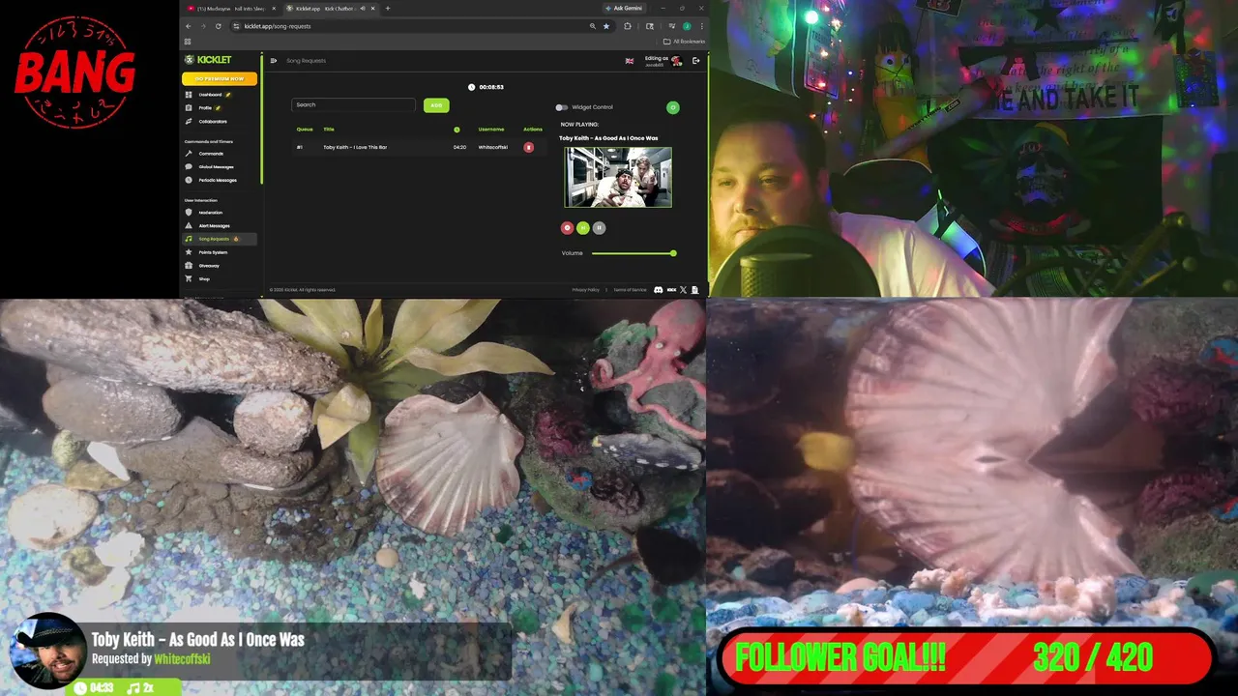The height and width of the screenshot is (696, 1238).
Task: Click the logout icon in the Kicklet header
Action: click(x=695, y=61)
